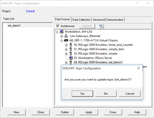The height and width of the screenshot is (118, 154).
Task: Click the Linx Gateways network icon
Action: click(66, 36)
